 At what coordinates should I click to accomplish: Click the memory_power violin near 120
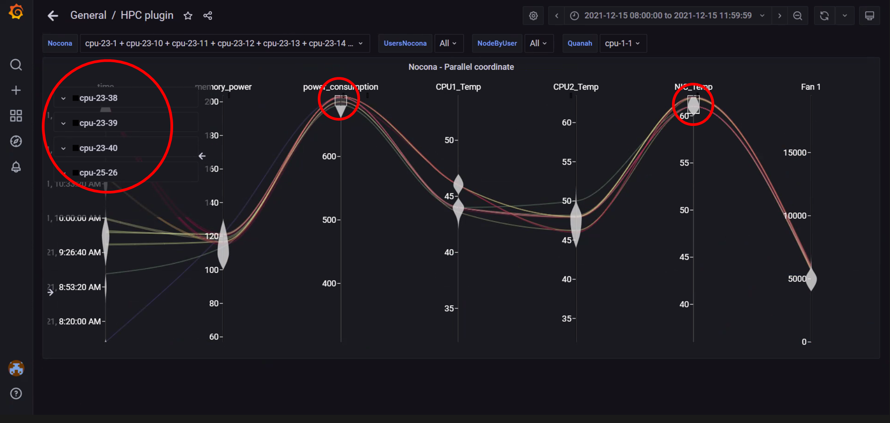pos(223,246)
